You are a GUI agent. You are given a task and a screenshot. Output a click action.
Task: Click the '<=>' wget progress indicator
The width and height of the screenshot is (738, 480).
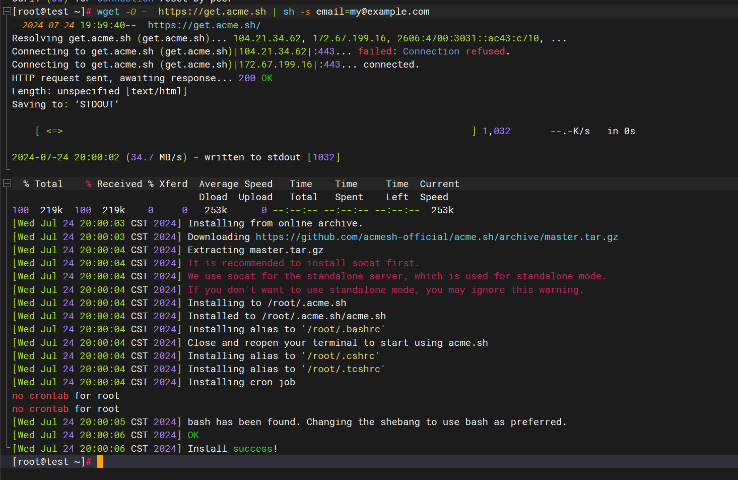(54, 131)
